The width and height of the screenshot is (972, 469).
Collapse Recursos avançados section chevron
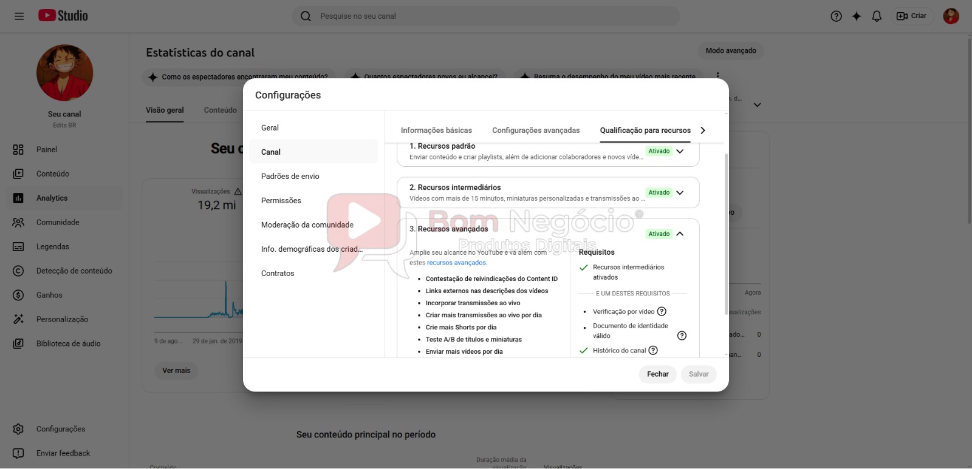pos(680,234)
